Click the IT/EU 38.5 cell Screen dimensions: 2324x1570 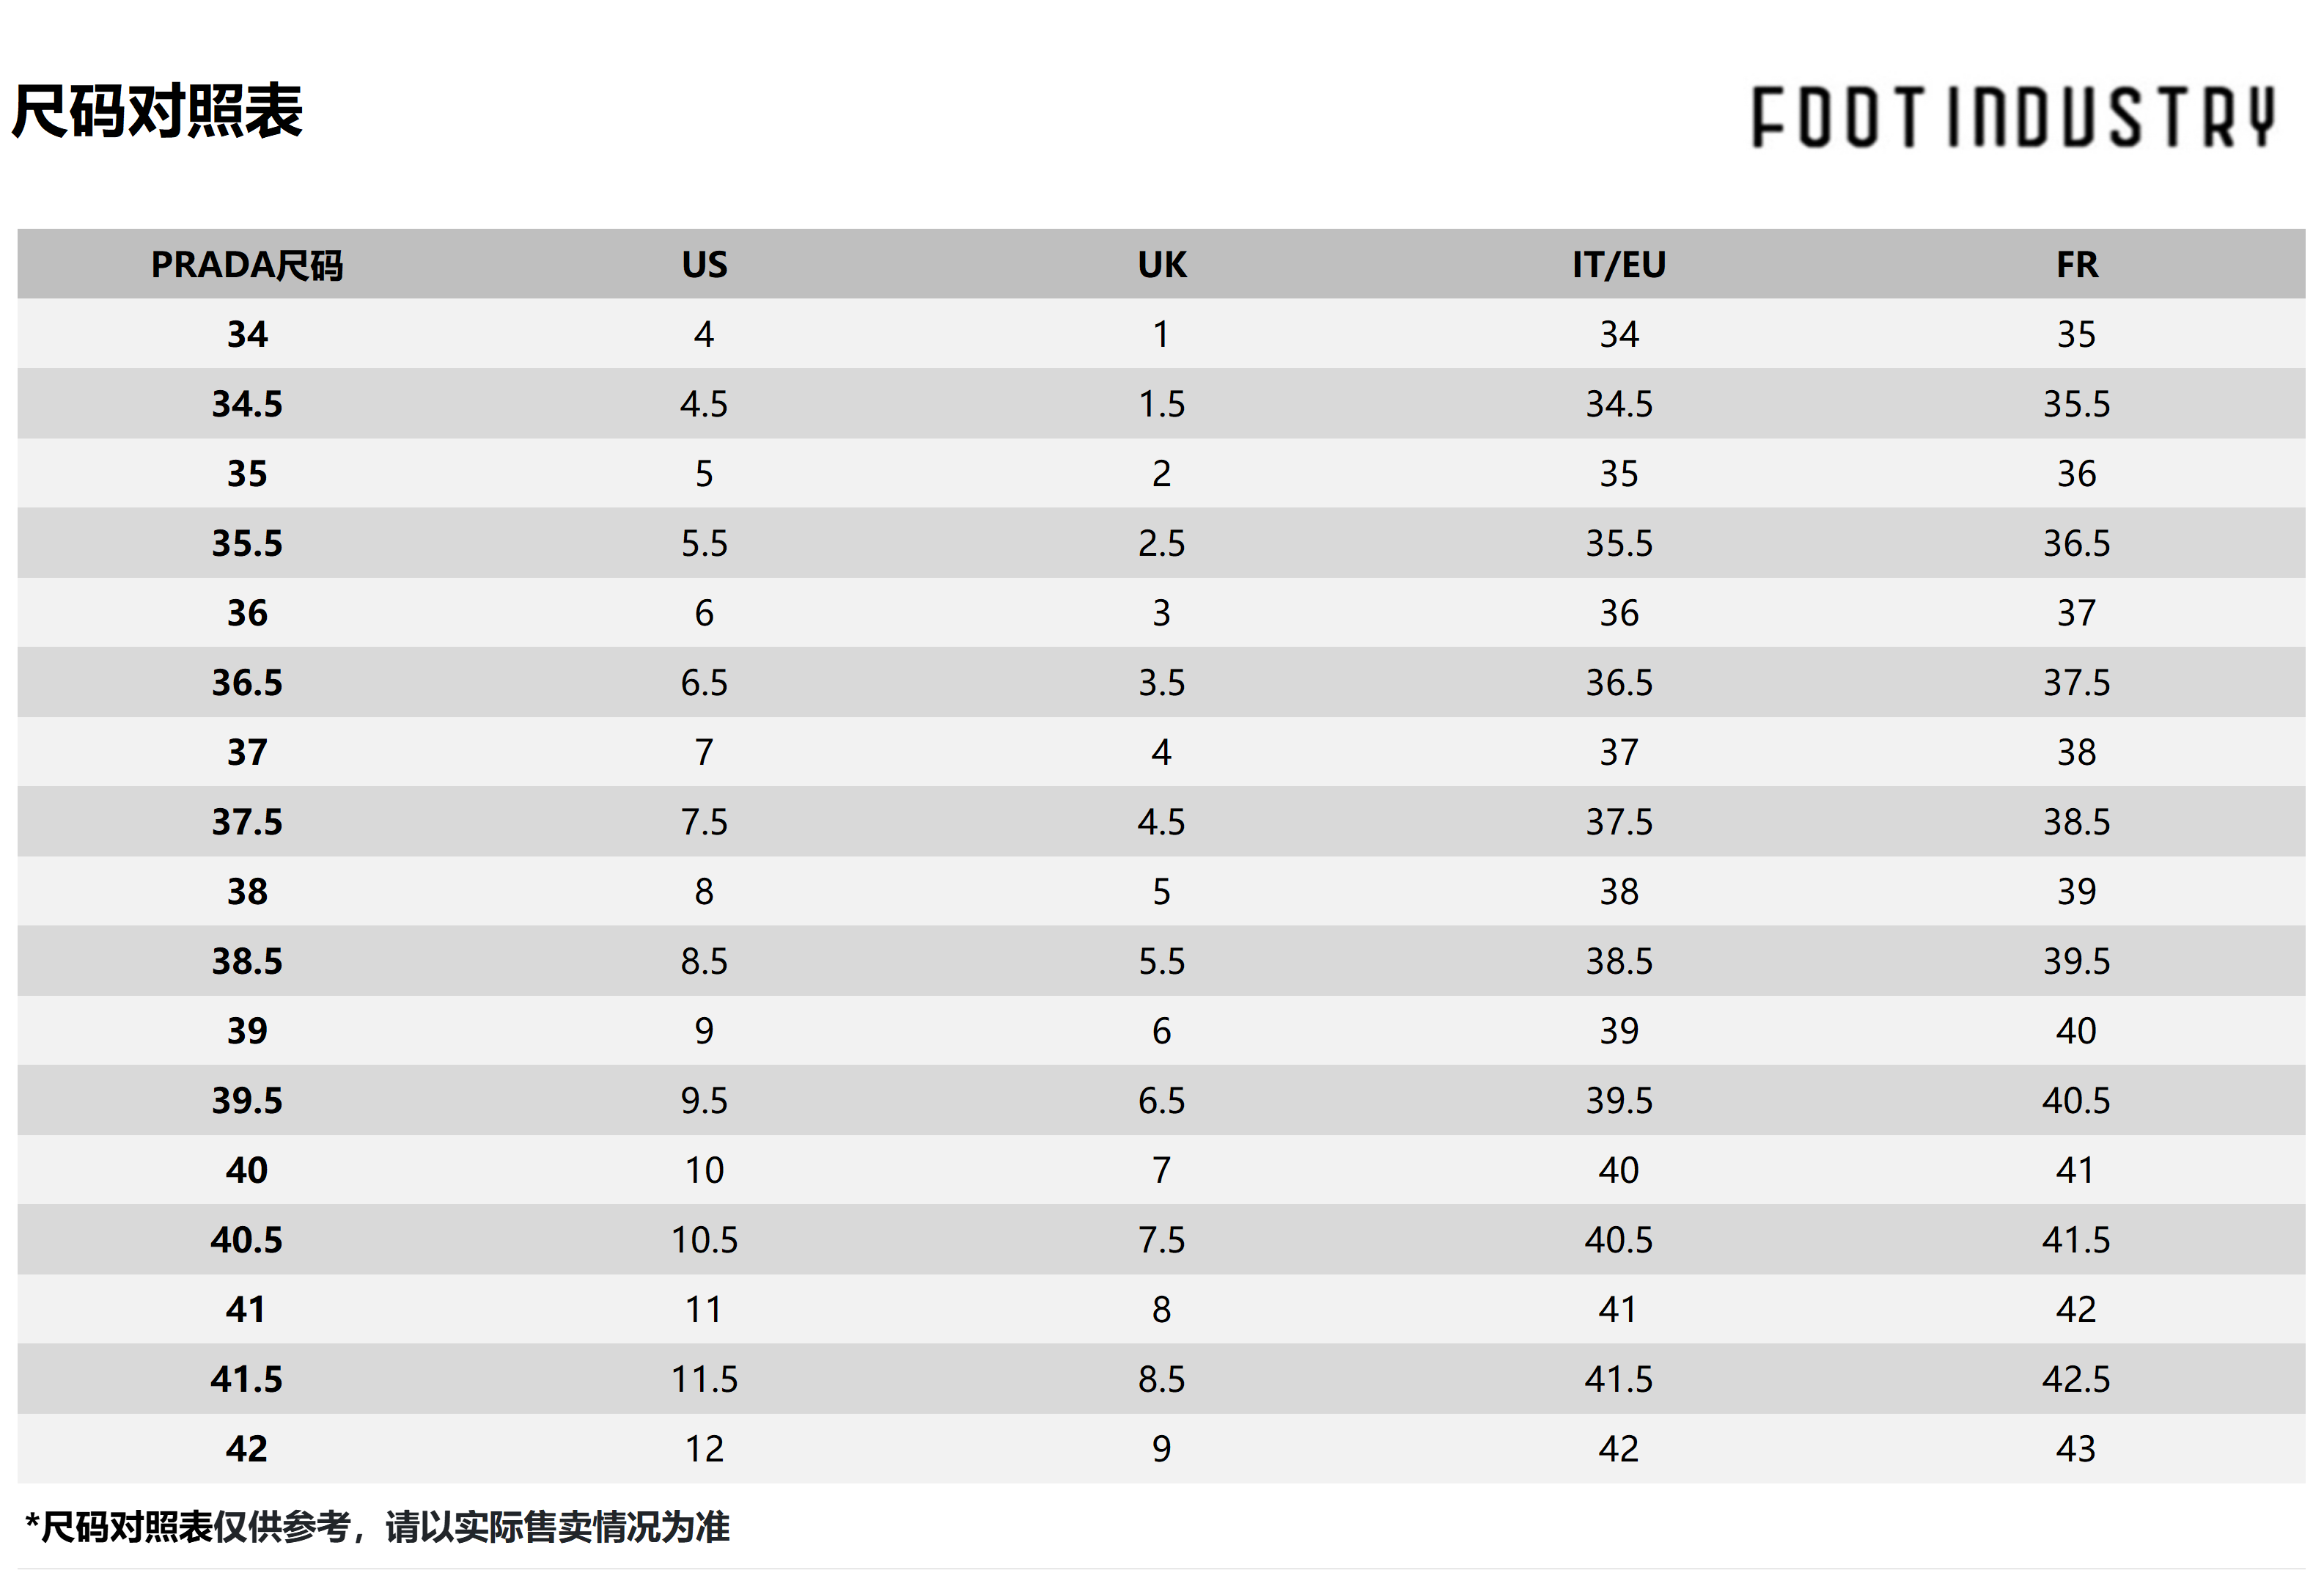point(1619,962)
